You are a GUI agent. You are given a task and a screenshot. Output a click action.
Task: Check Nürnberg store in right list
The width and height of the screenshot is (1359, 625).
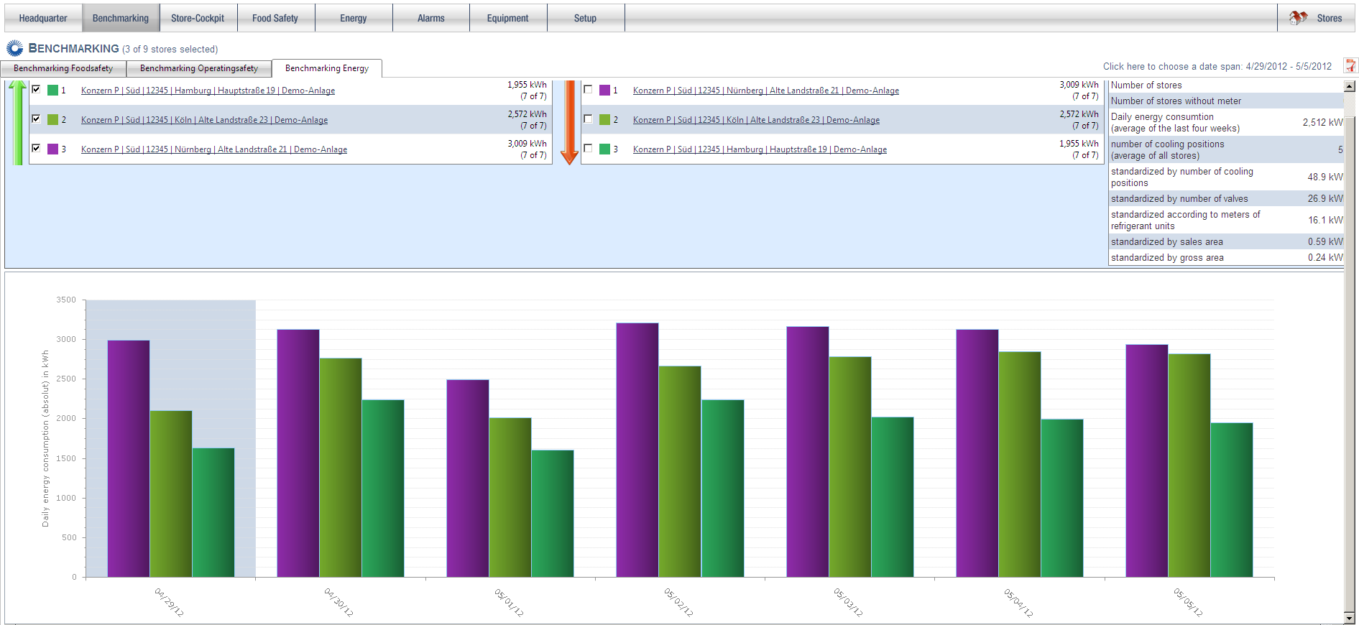[x=588, y=90]
